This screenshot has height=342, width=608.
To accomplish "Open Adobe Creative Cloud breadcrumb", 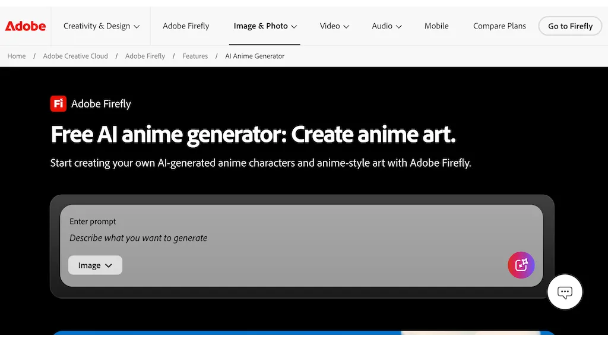I will point(75,56).
